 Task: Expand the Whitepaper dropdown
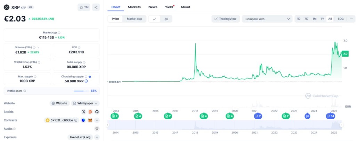[x=96, y=103]
